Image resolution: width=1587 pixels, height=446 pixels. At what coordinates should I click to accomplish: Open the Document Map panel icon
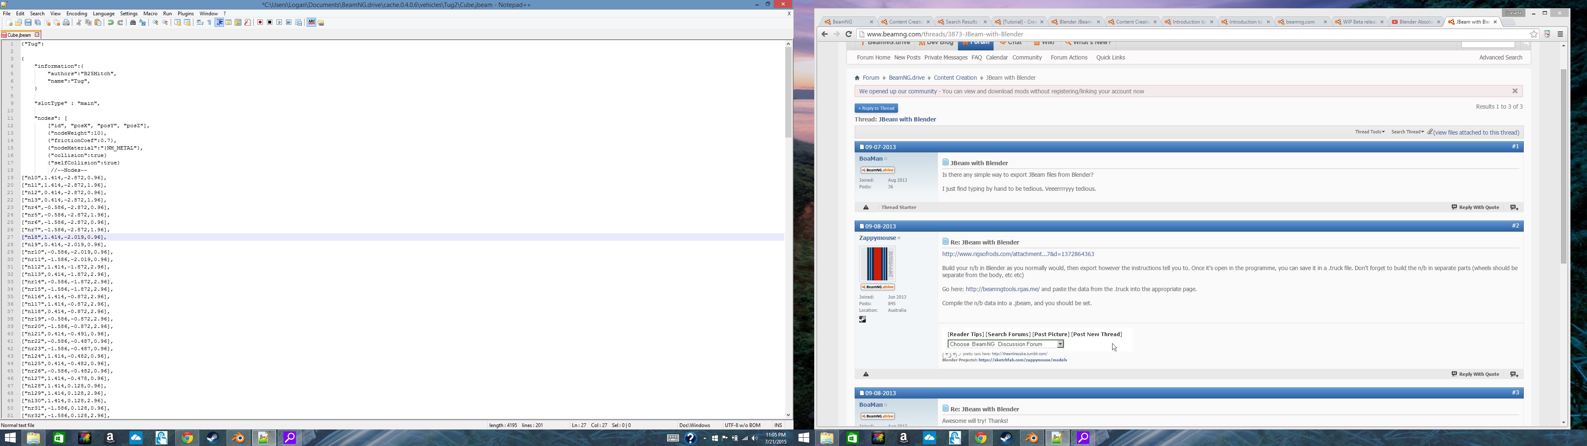tap(238, 23)
